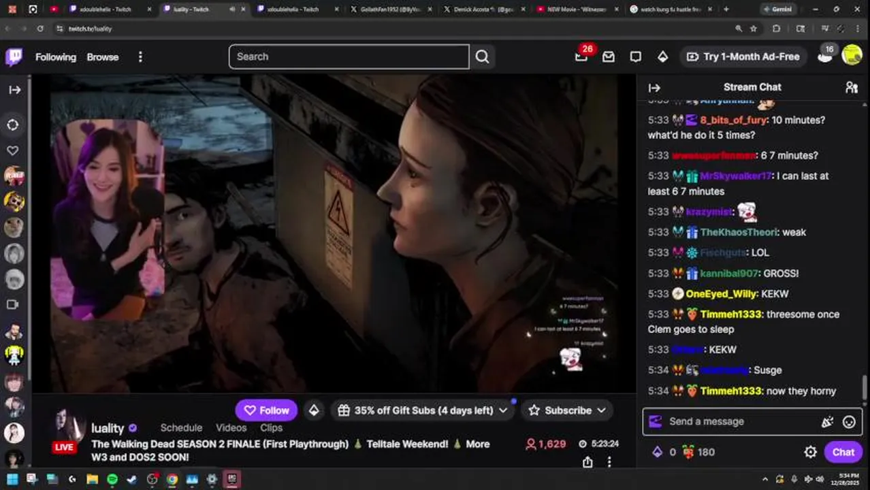This screenshot has width=870, height=490.
Task: Open the Gemini button in Chrome
Action: click(x=777, y=10)
